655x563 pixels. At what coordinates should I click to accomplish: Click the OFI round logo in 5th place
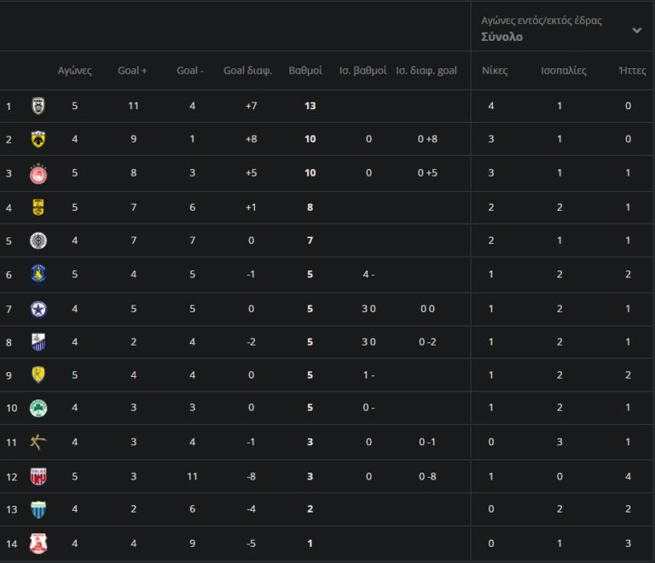(x=38, y=241)
